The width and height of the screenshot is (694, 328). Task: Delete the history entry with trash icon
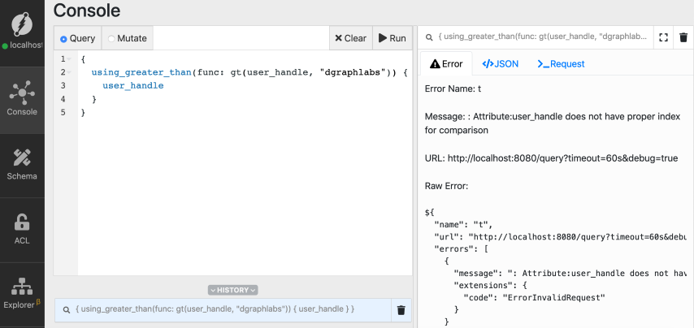tap(401, 309)
